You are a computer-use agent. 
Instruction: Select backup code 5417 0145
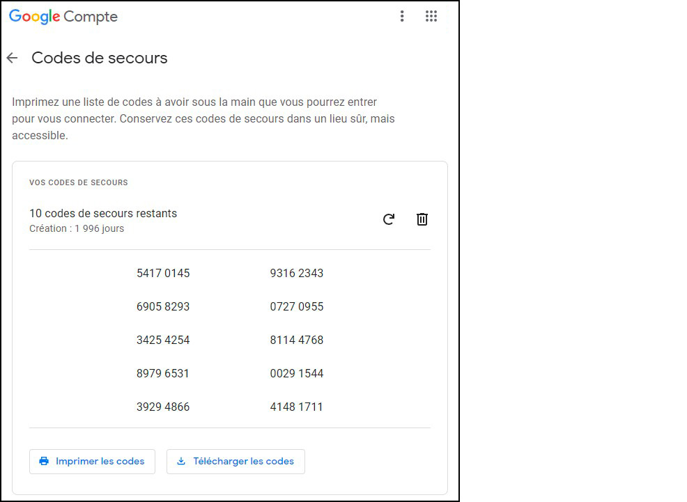tap(163, 273)
